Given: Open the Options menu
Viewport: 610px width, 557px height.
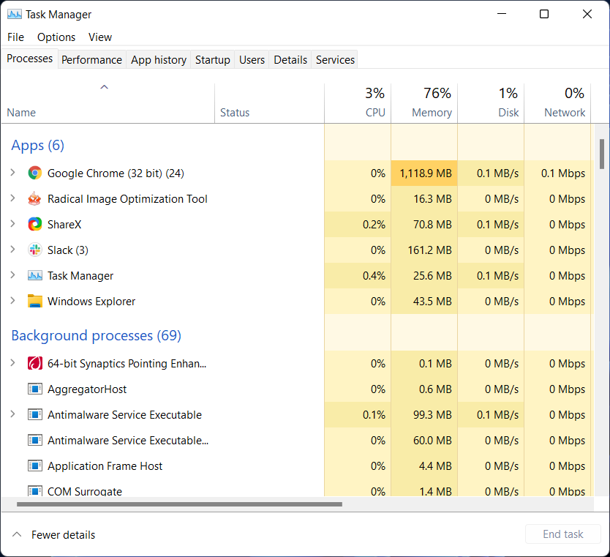Looking at the screenshot, I should (56, 37).
